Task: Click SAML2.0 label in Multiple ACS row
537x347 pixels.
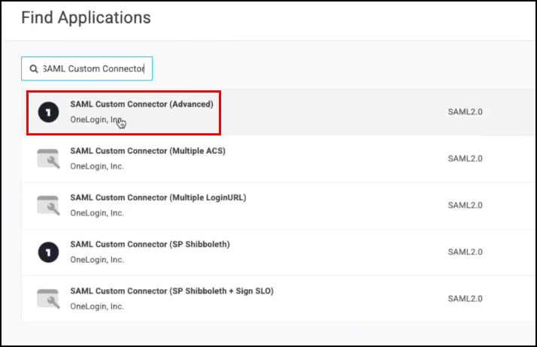Action: tap(464, 159)
